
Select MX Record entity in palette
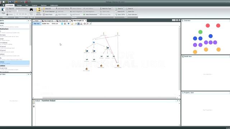click(15, 47)
